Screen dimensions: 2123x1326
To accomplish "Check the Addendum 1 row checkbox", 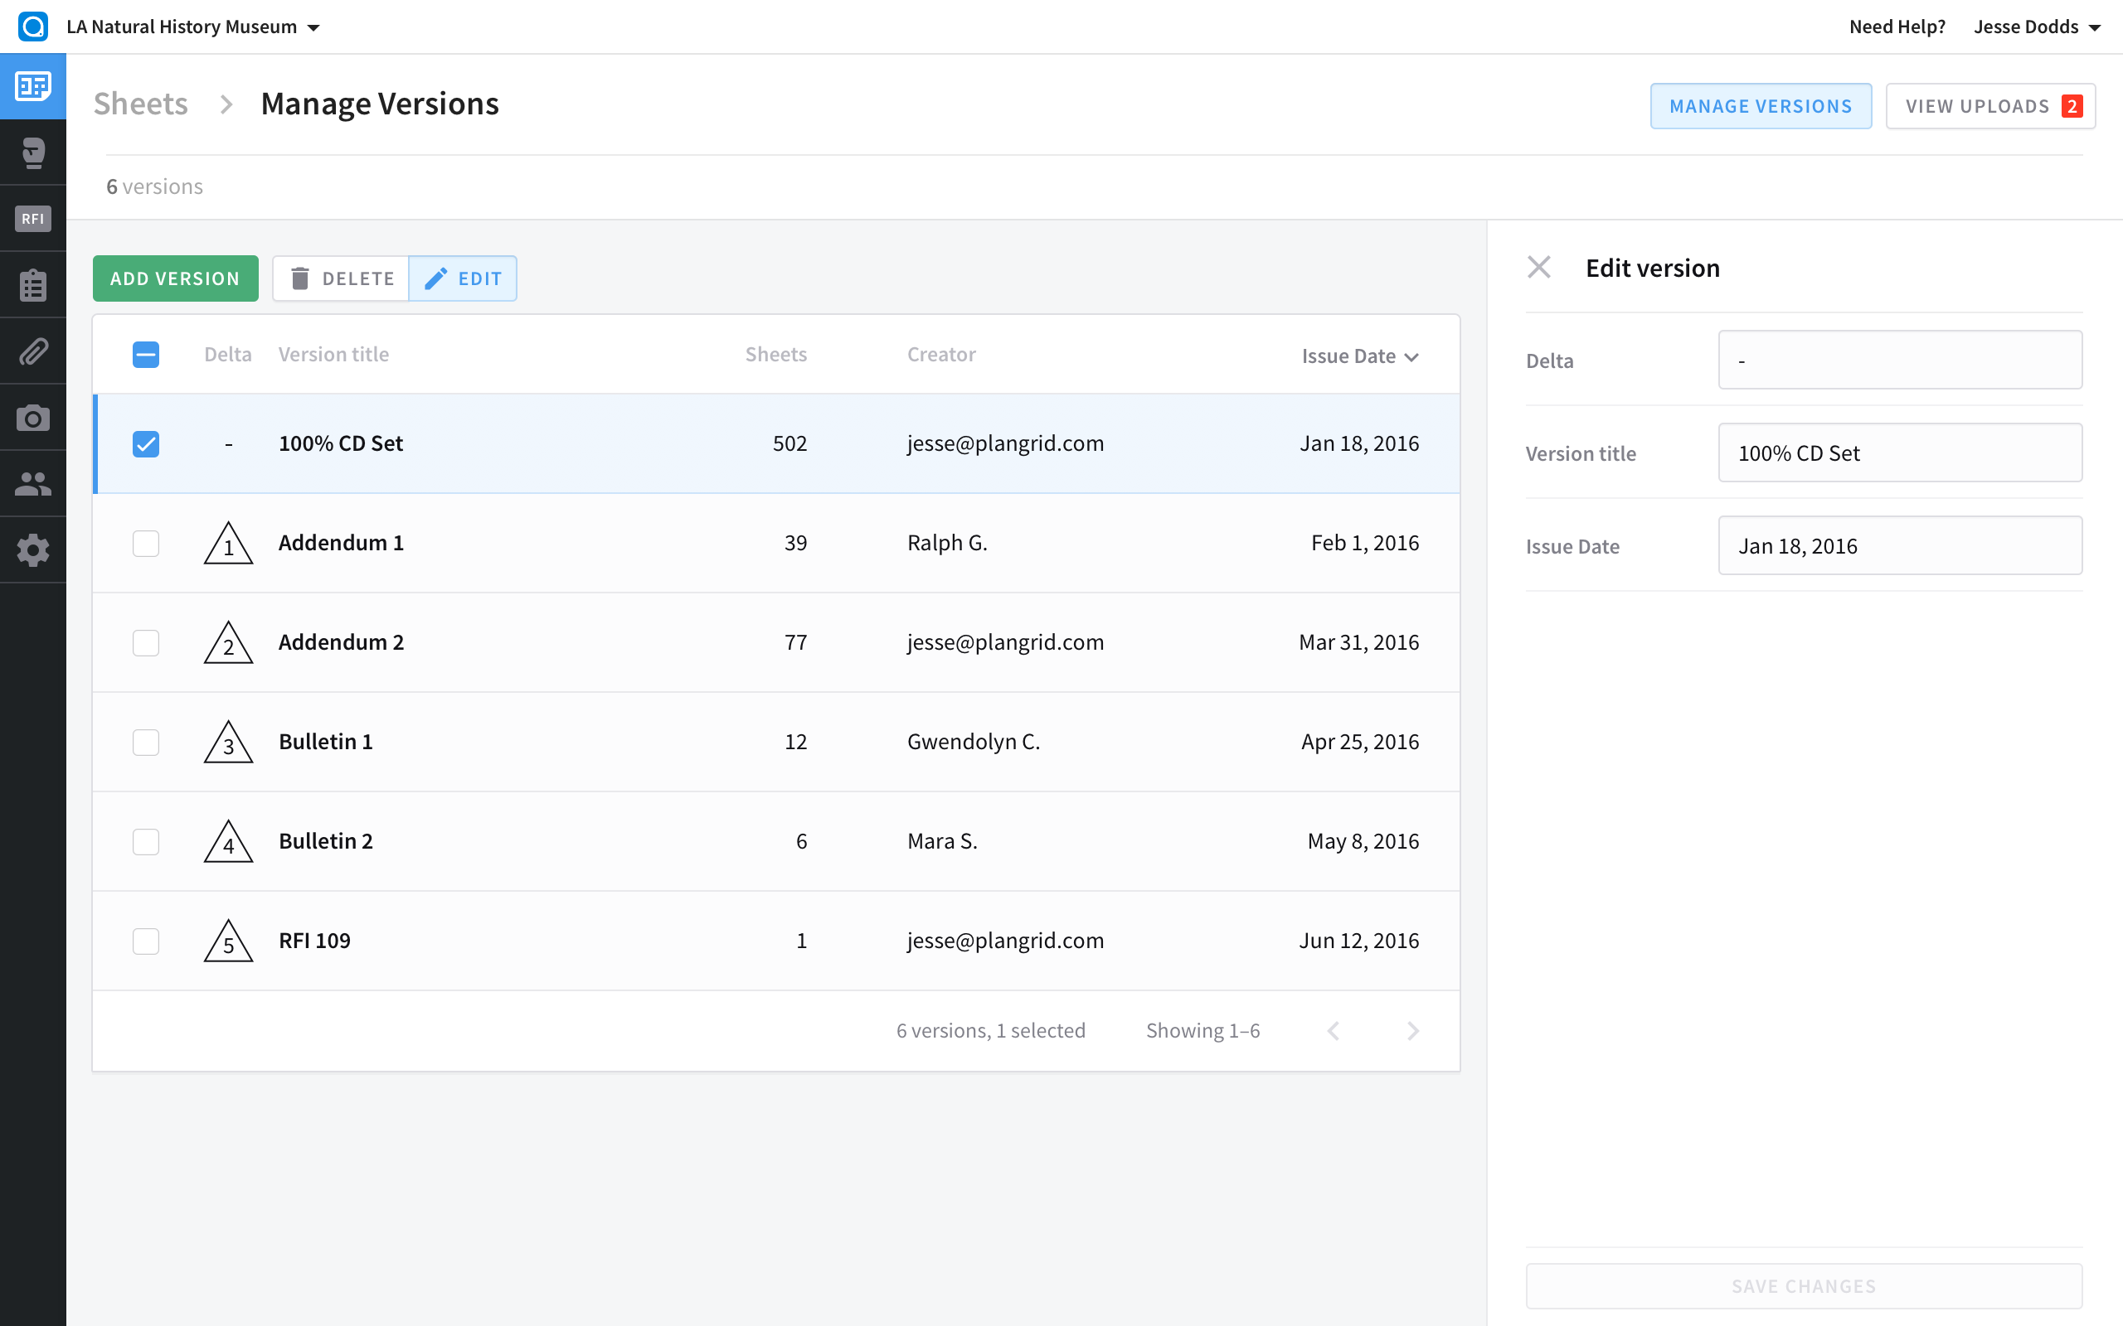I will coord(146,543).
